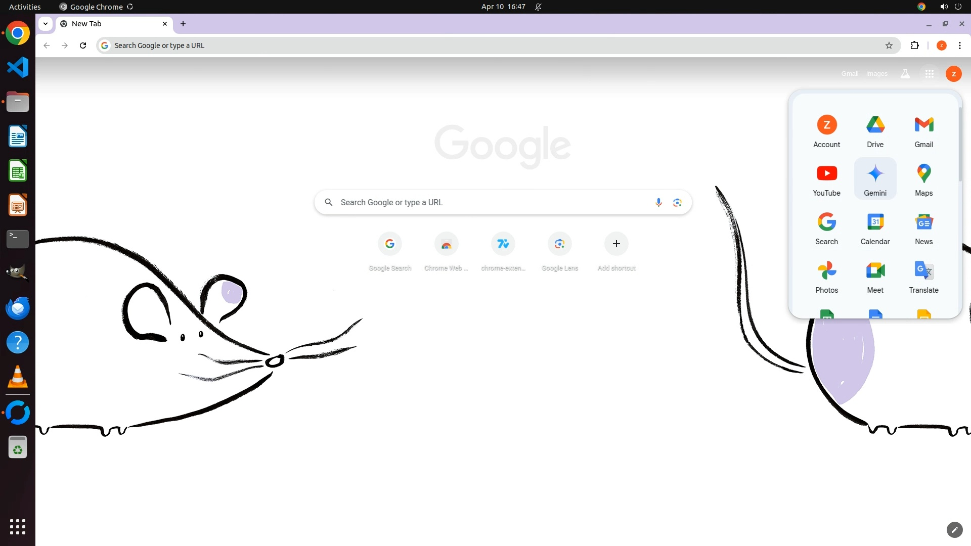The image size is (971, 546).
Task: Search by image with Lens icon
Action: [x=677, y=203]
